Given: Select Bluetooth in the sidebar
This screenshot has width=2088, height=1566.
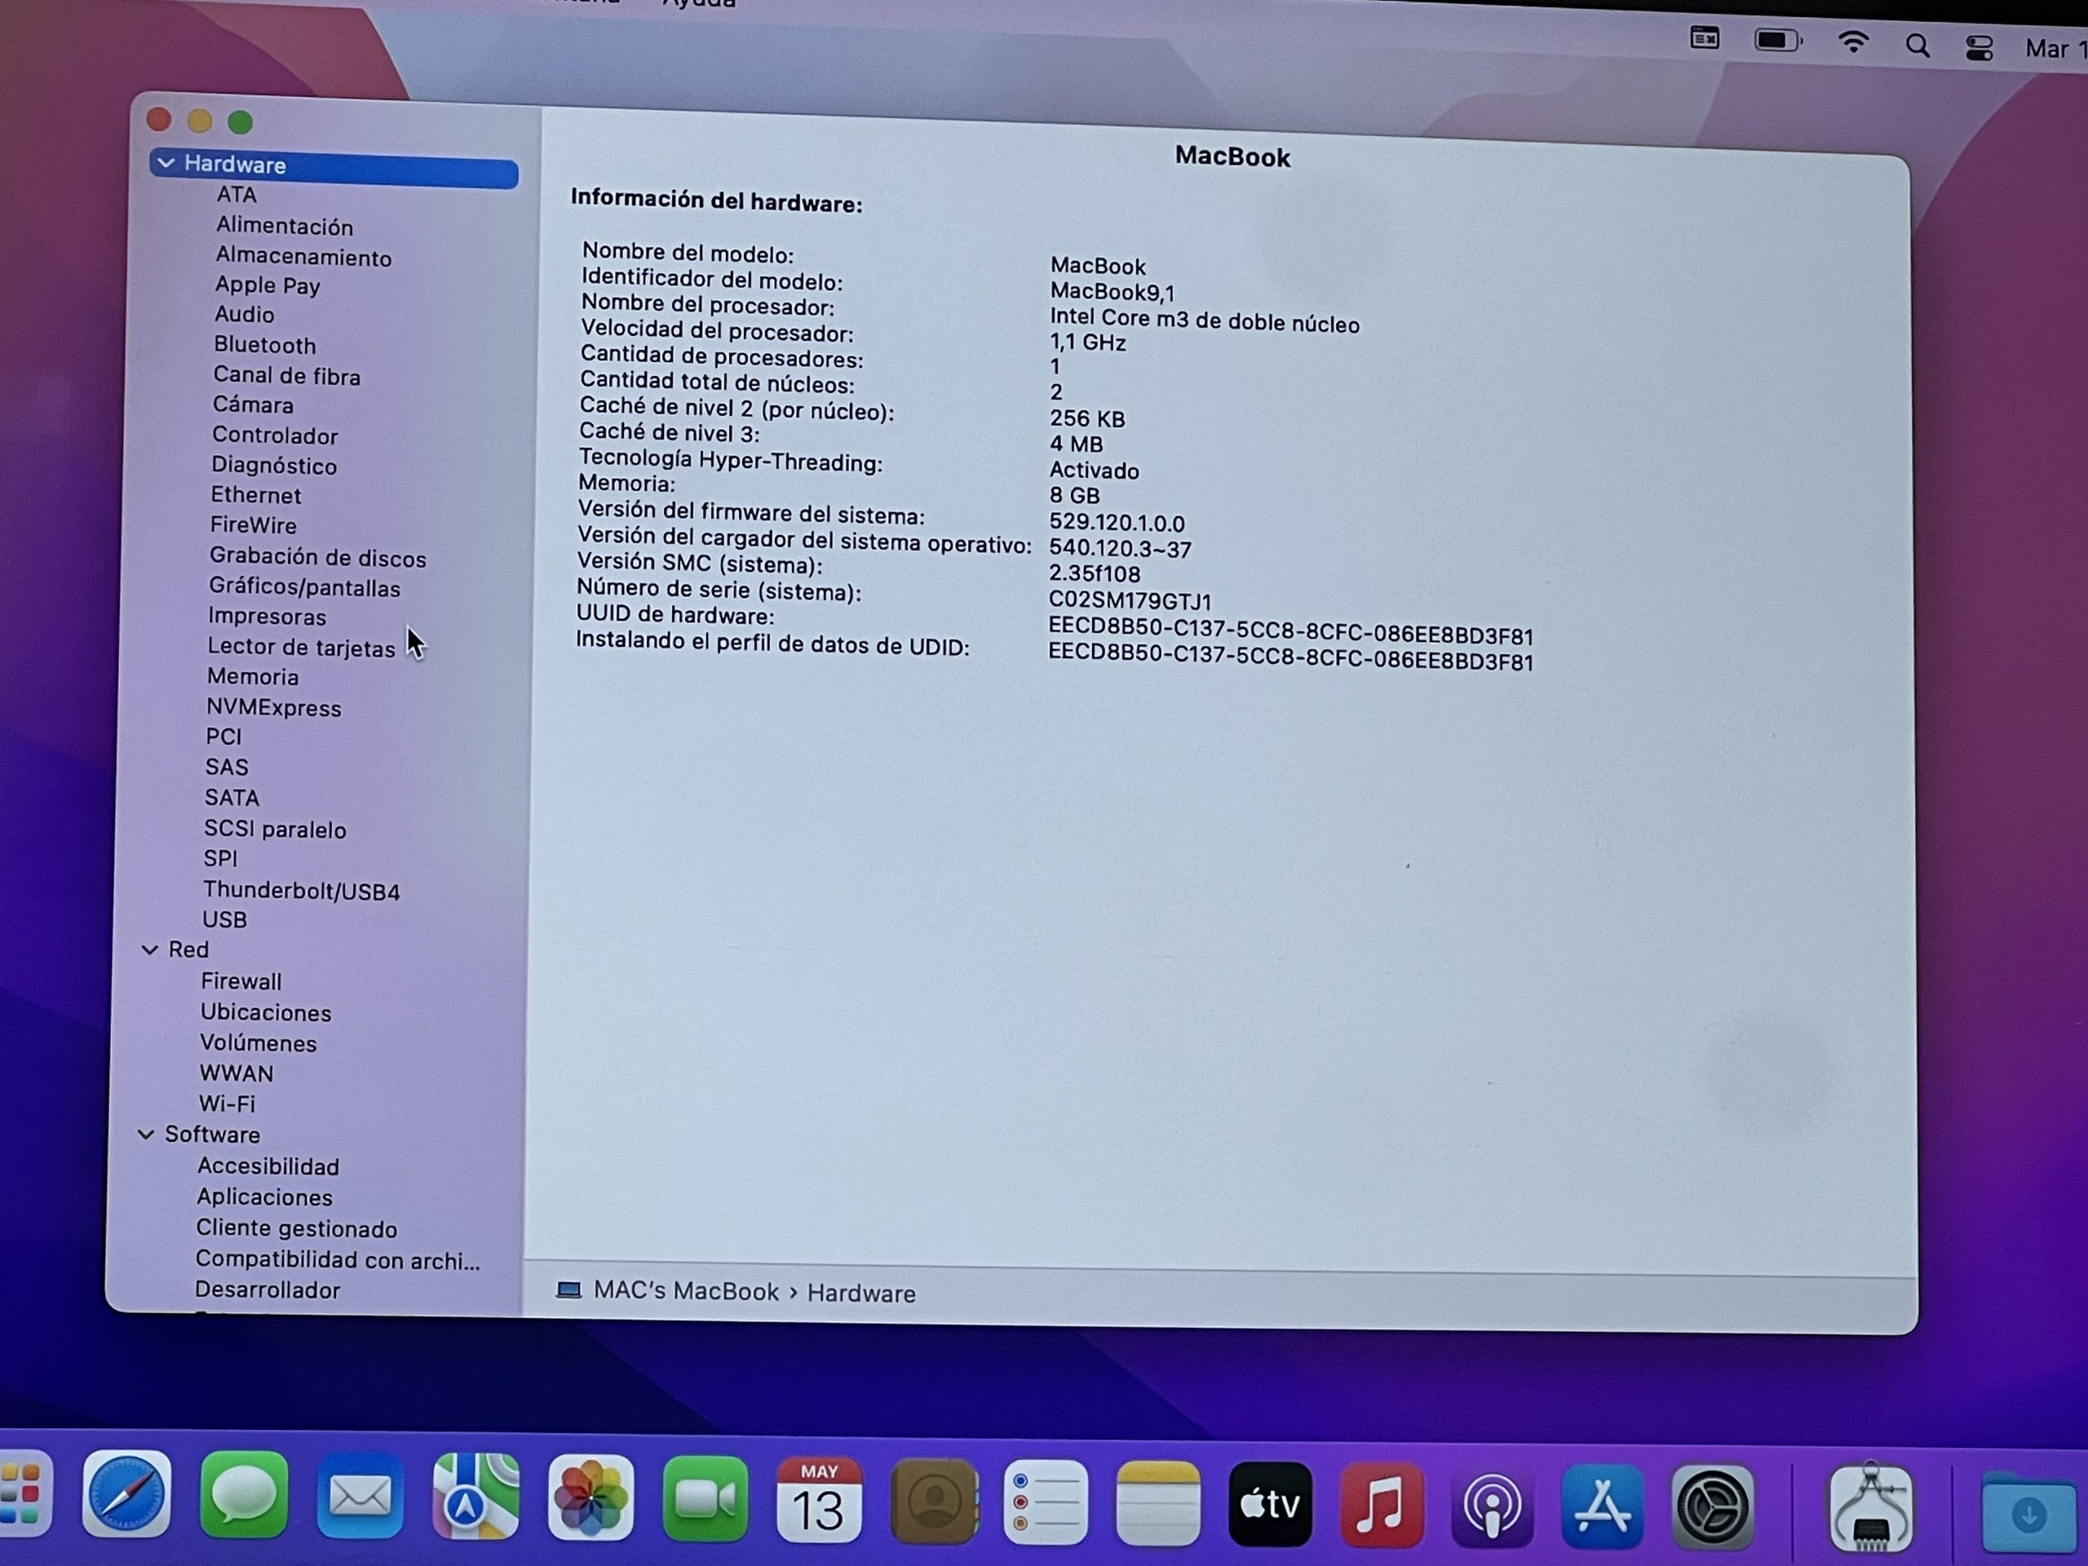Looking at the screenshot, I should click(264, 344).
